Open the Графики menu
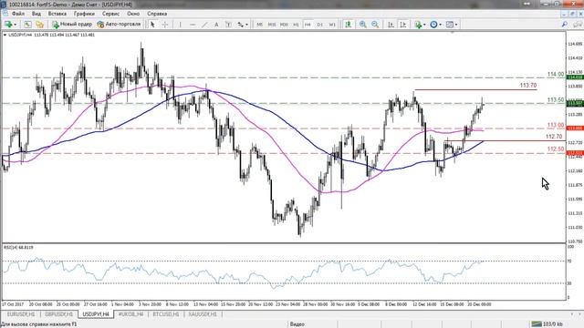The width and height of the screenshot is (584, 328). (x=84, y=14)
